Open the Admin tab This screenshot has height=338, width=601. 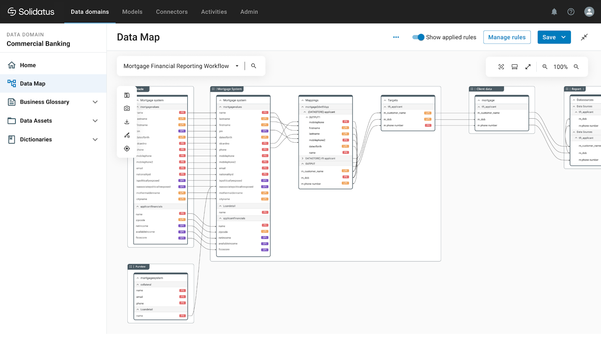tap(249, 12)
